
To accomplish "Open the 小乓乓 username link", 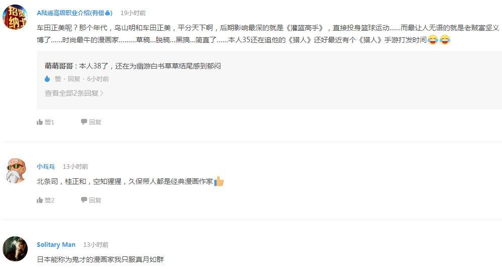I will tap(46, 166).
